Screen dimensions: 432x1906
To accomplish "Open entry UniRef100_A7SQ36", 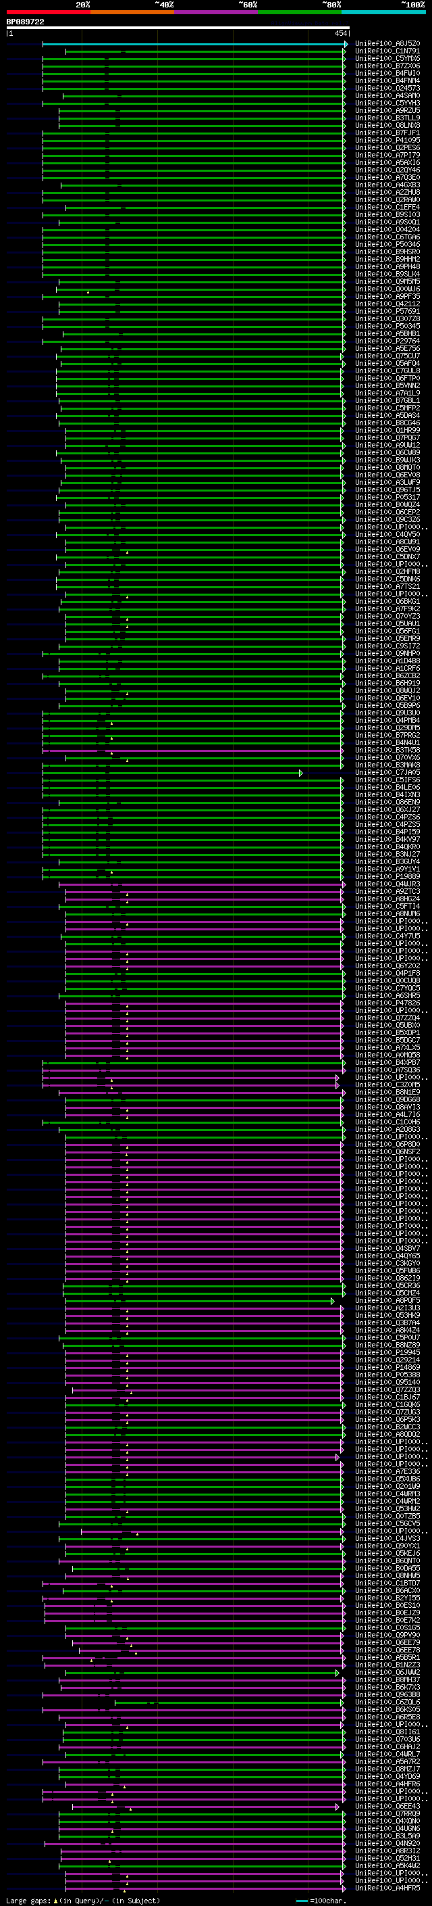I will click(387, 1070).
